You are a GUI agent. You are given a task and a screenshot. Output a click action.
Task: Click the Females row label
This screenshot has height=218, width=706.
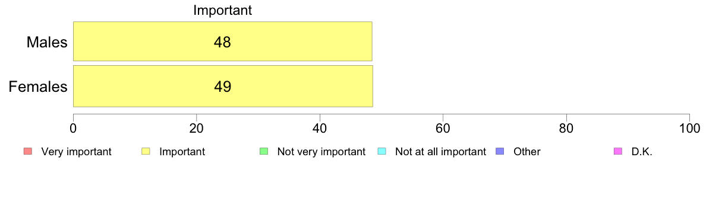(x=38, y=86)
